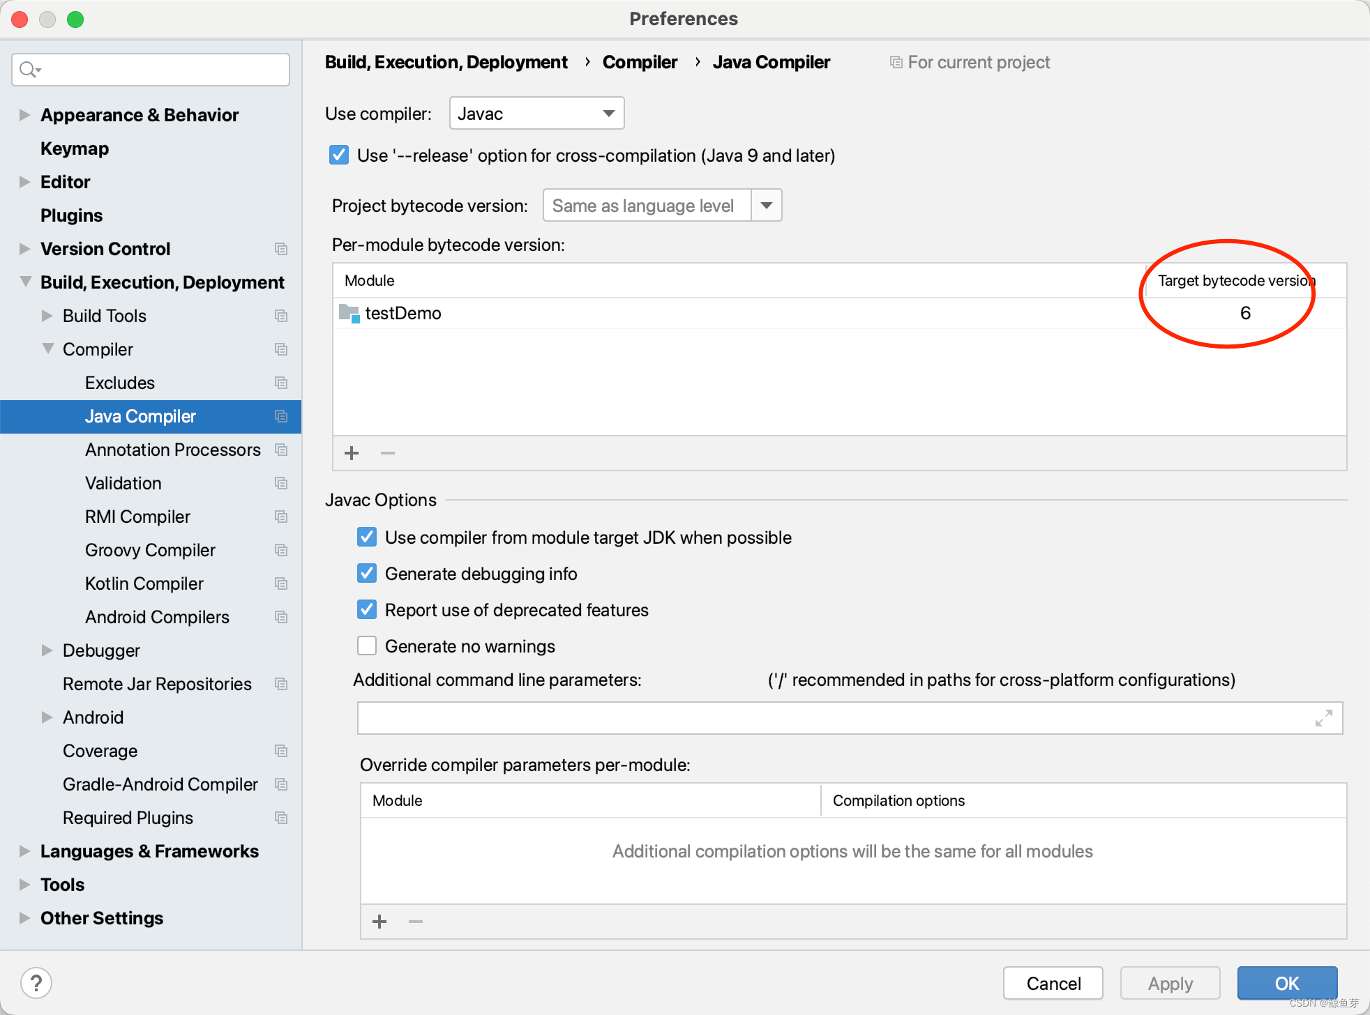
Task: Click the Apply button
Action: point(1170,983)
